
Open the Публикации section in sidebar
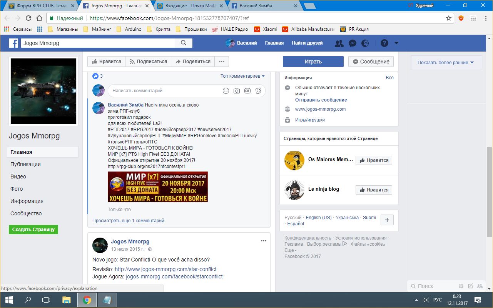pyautogui.click(x=25, y=164)
